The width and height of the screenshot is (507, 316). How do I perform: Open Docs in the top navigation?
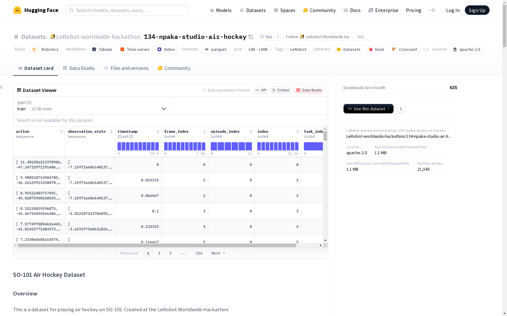pos(352,10)
